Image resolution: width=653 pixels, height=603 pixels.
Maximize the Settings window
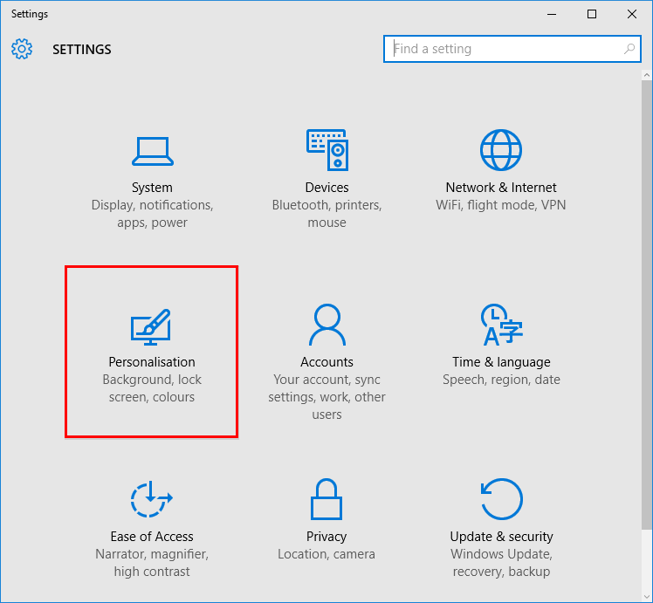592,14
